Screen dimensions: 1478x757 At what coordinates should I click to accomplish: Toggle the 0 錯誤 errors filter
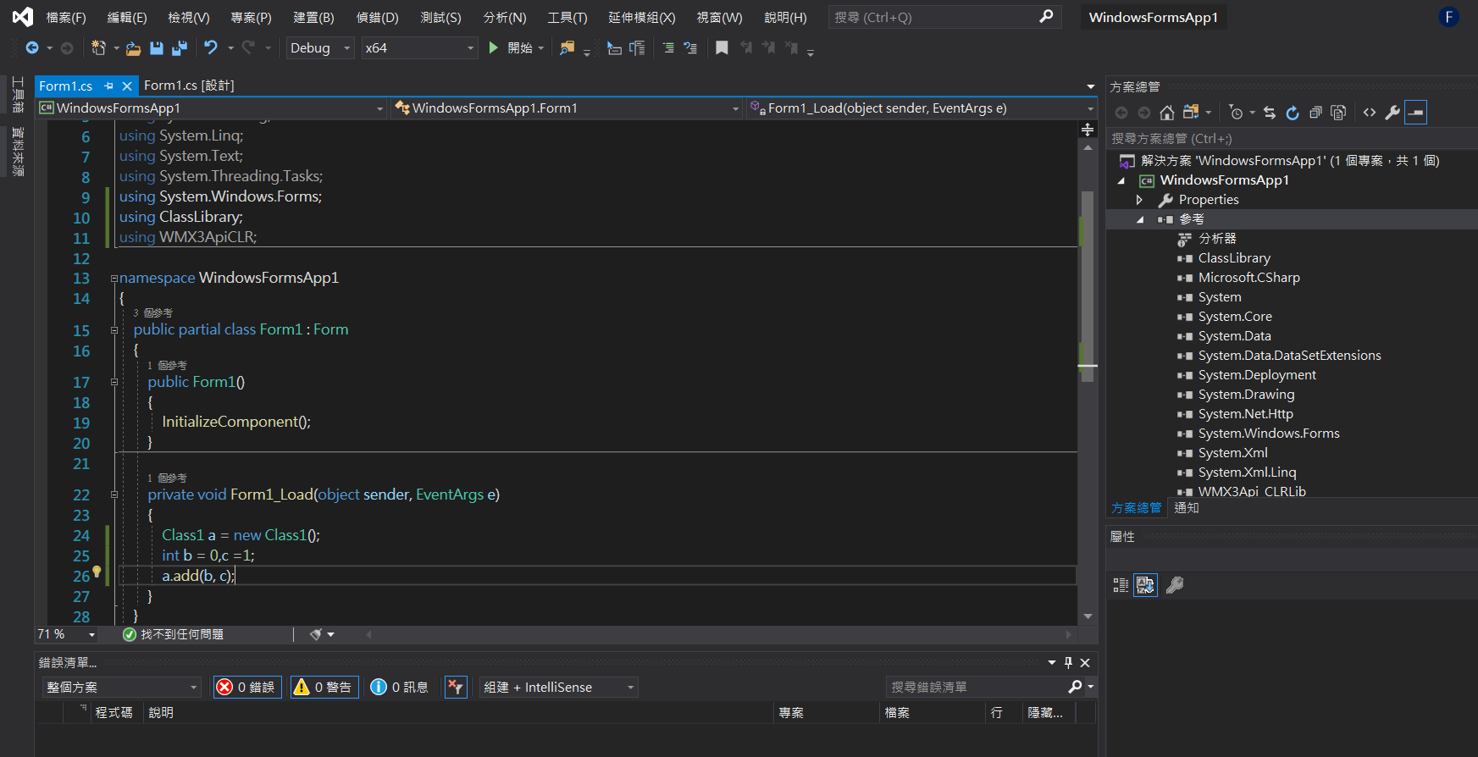[x=247, y=688]
